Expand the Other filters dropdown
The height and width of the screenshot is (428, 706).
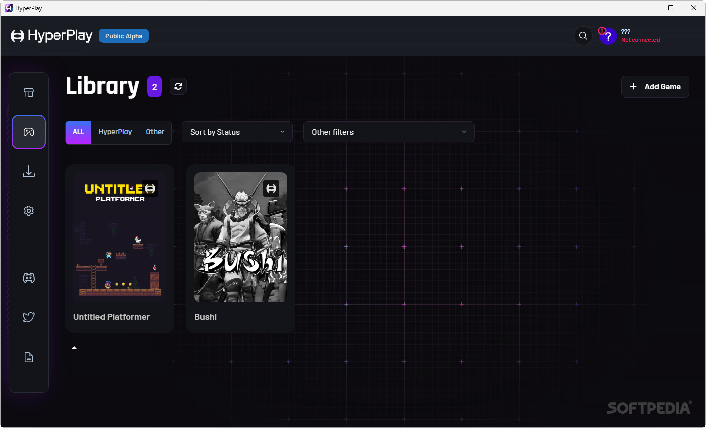click(x=389, y=132)
